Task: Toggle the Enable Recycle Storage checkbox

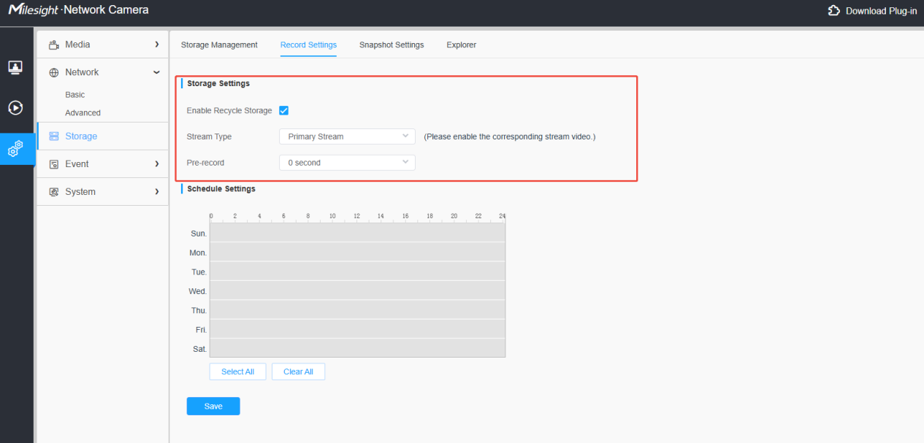Action: 284,111
